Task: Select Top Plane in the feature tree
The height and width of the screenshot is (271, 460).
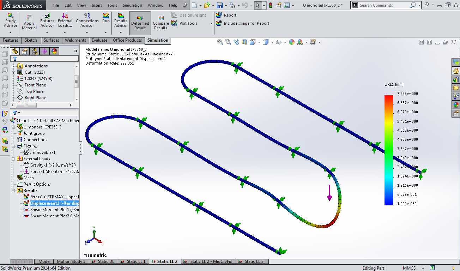Action: point(31,91)
